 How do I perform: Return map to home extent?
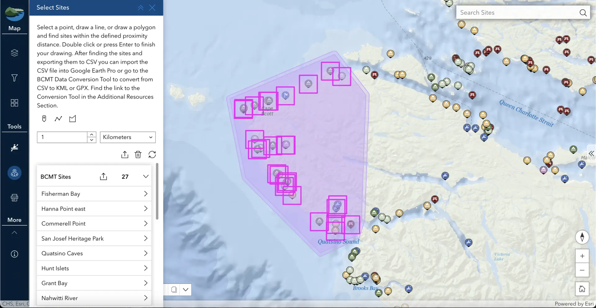point(582,289)
